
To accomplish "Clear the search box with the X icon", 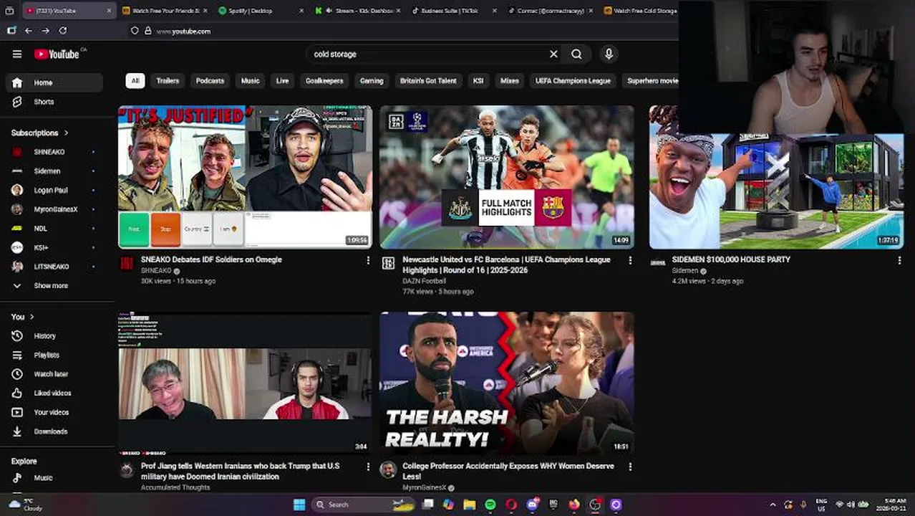I will [553, 54].
